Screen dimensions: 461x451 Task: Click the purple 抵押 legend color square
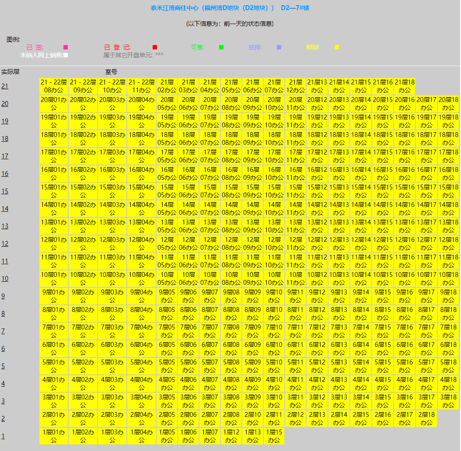click(x=279, y=47)
